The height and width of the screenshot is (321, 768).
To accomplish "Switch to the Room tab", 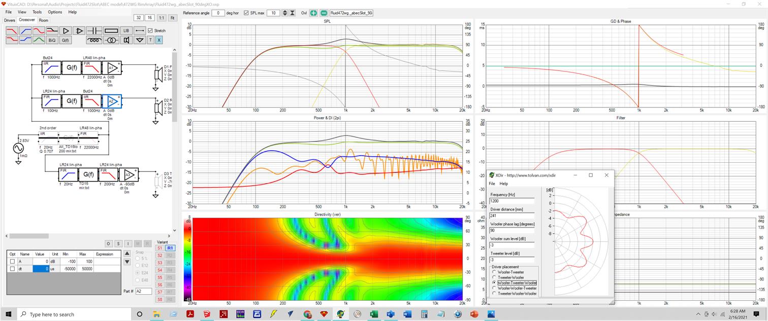I will coord(44,20).
